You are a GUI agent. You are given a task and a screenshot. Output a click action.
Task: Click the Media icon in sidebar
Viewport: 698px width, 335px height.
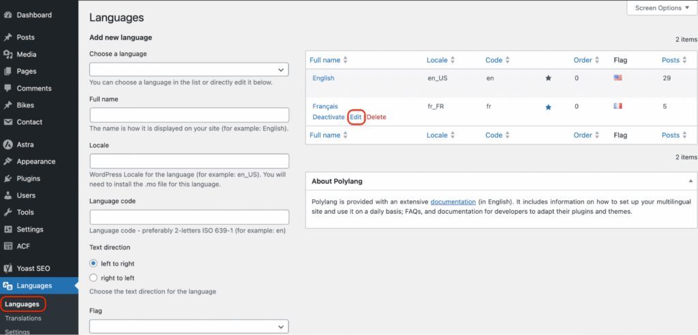point(7,54)
